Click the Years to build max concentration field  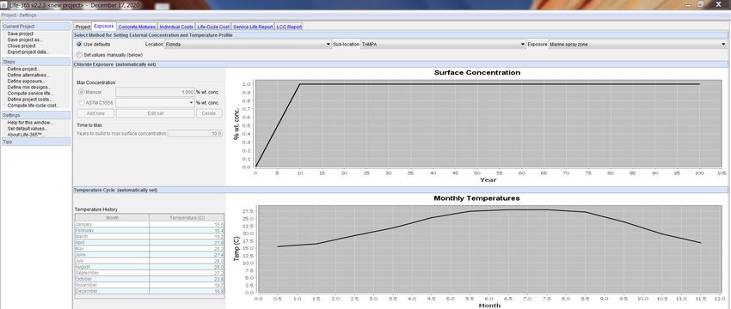[x=195, y=133]
